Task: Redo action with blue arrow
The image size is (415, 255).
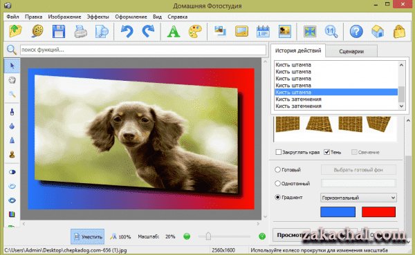Action: [x=148, y=31]
